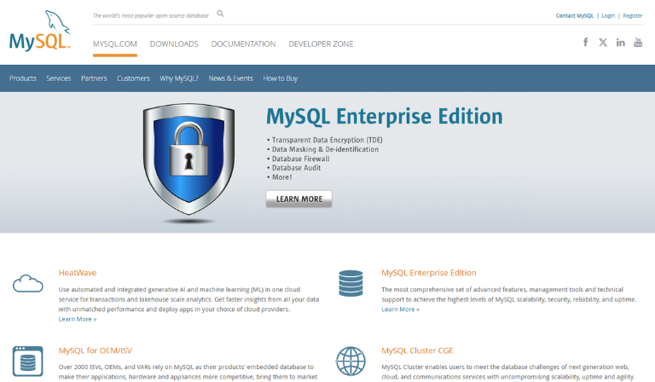Open the MySQL for OEM/ISV heading link
Viewport: 655px width, 382px height.
click(x=96, y=350)
